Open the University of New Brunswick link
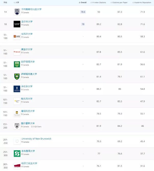This screenshot has width=154, height=171. click(x=37, y=139)
